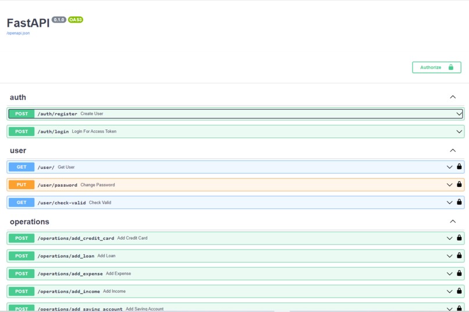Image resolution: width=469 pixels, height=312 pixels.
Task: Click the OAS3 badge
Action: click(x=76, y=20)
